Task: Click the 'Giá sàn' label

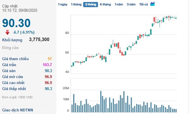Action: (9, 71)
